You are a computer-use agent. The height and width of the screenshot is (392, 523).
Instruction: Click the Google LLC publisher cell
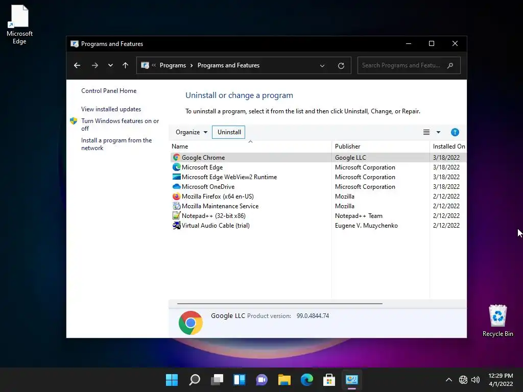click(350, 157)
